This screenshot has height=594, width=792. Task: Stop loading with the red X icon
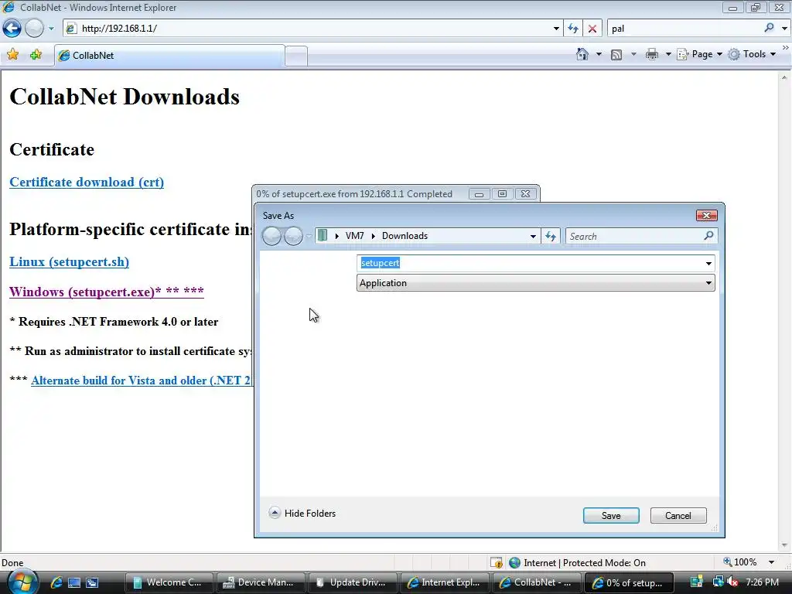pos(592,29)
